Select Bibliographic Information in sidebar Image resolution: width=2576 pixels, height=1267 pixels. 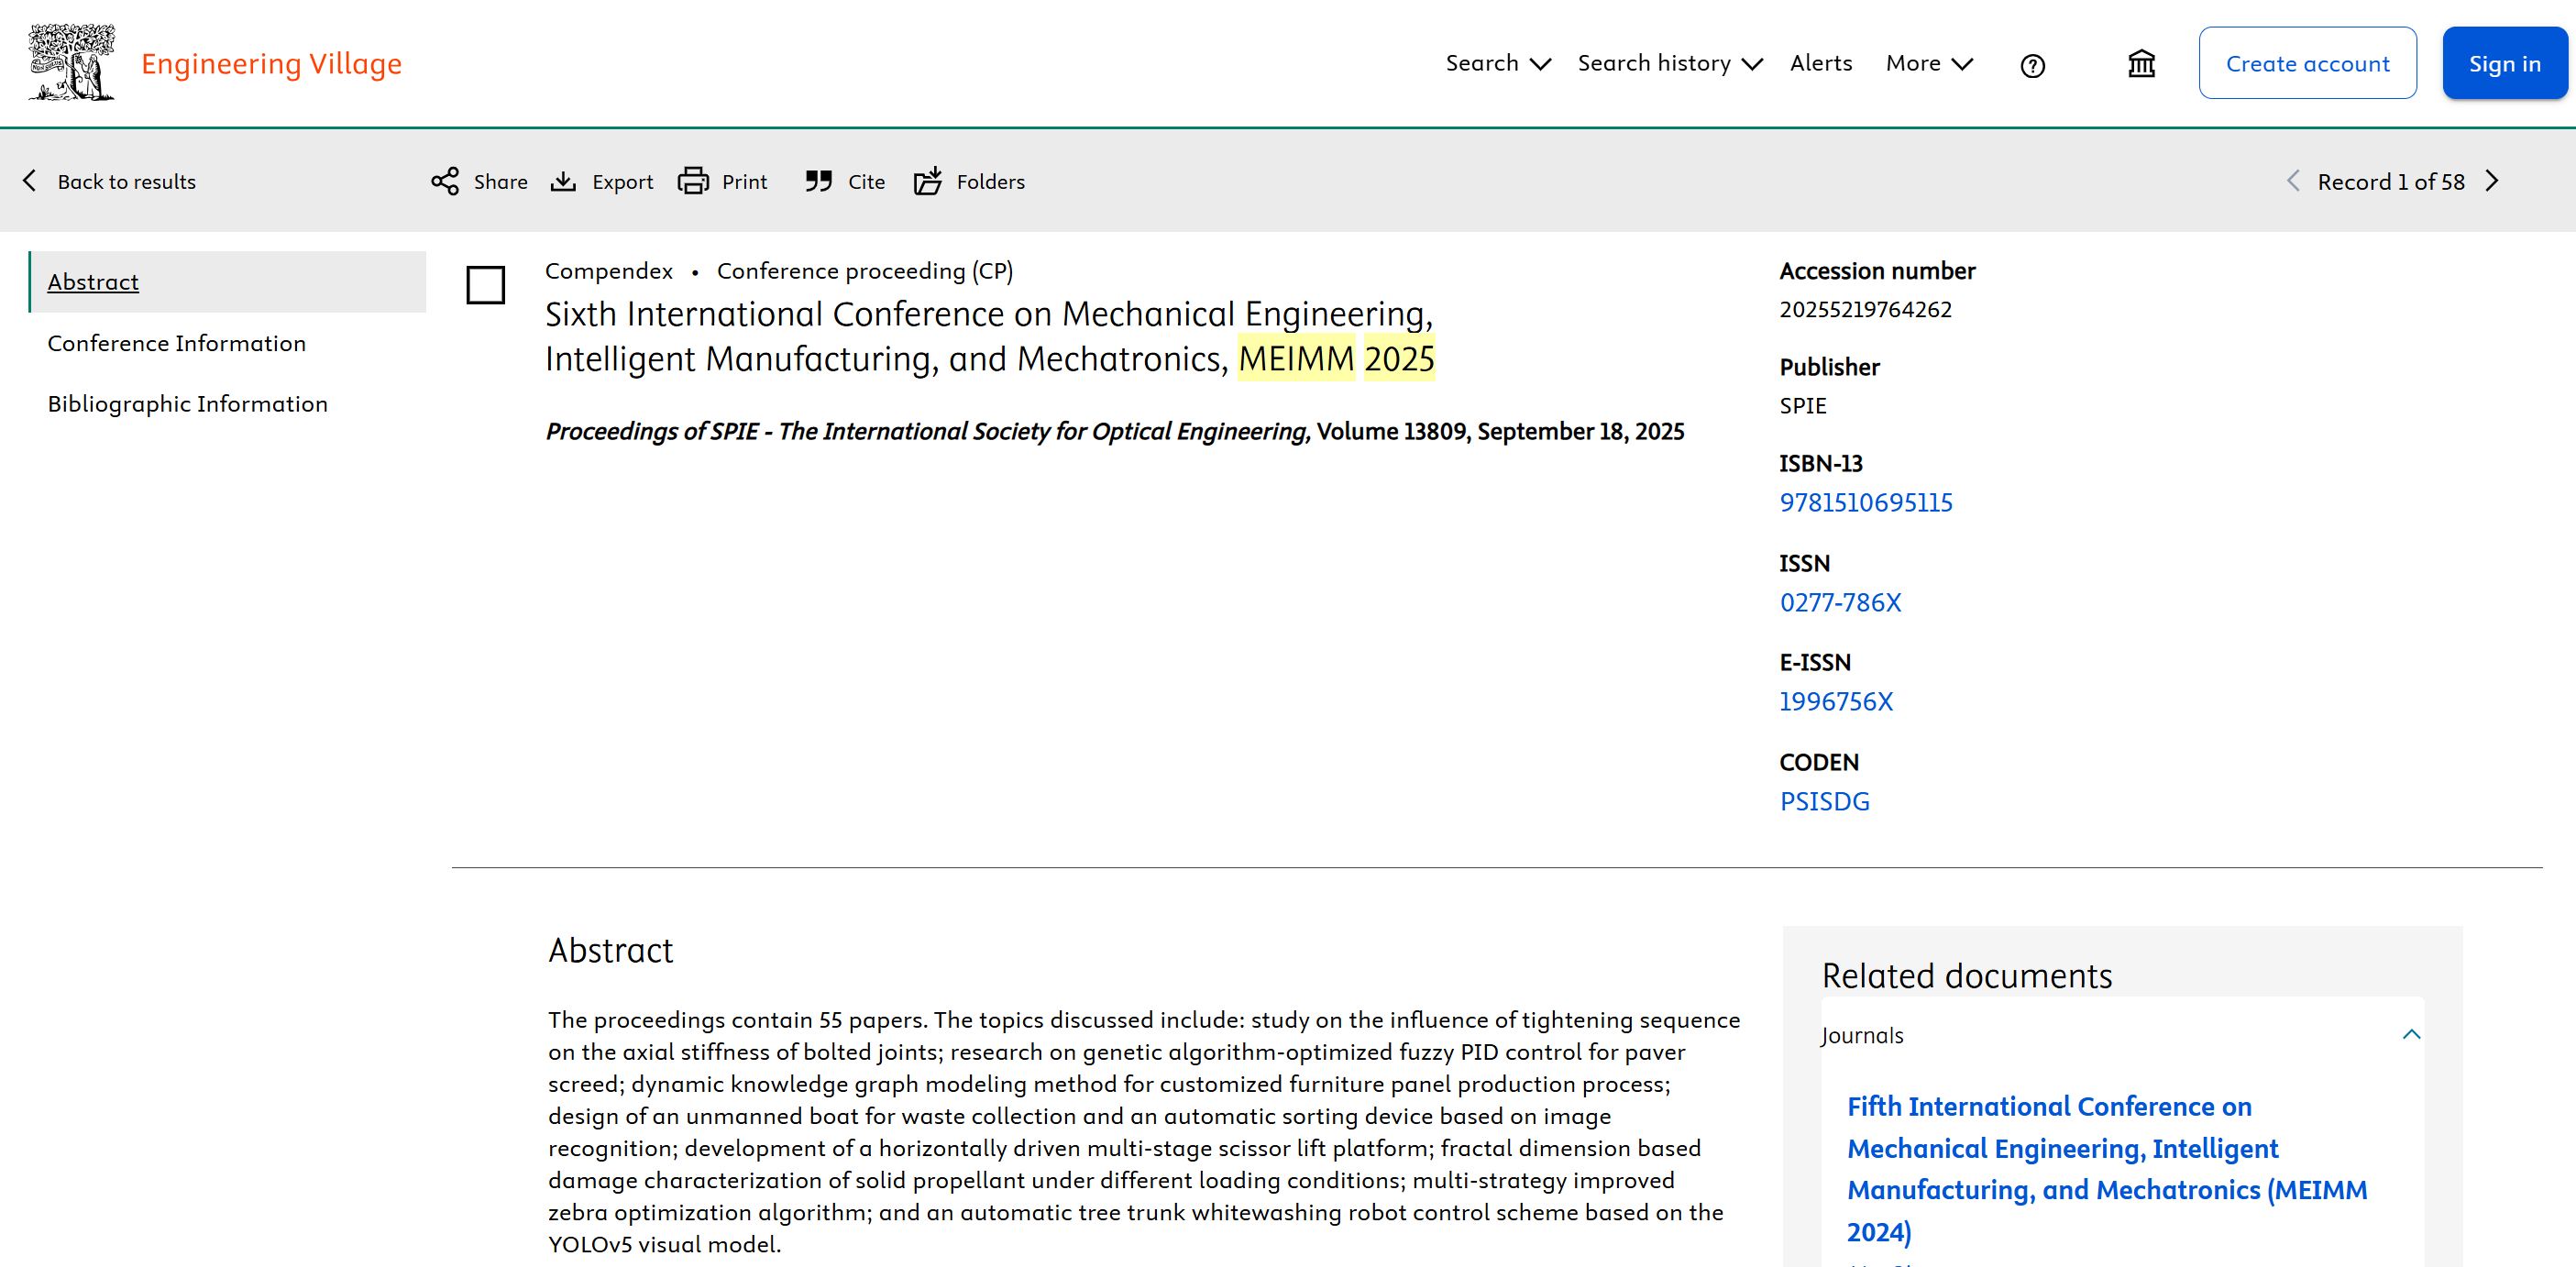click(x=187, y=403)
